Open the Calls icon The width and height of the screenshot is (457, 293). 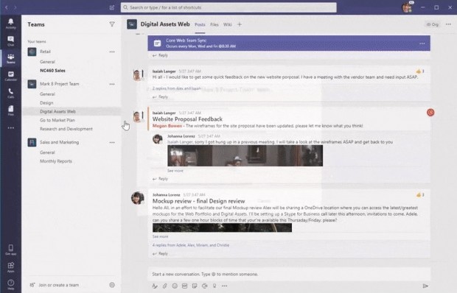point(11,93)
